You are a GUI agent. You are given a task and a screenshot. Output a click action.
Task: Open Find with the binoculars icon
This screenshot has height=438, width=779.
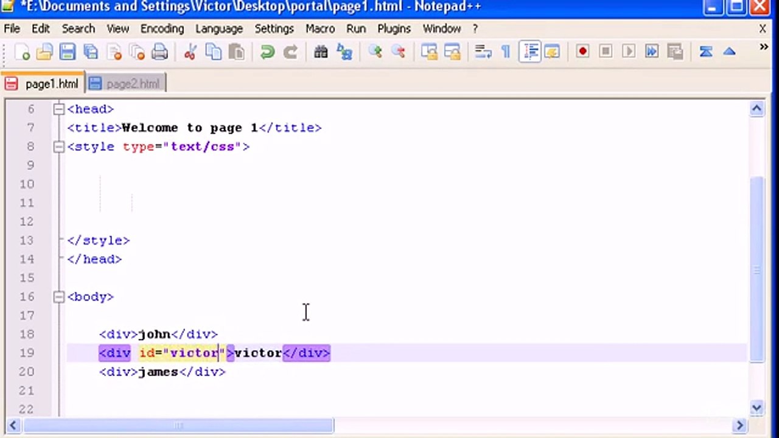pos(321,52)
